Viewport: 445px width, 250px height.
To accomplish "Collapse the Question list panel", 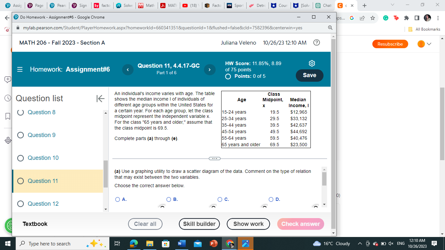I will pos(100,98).
